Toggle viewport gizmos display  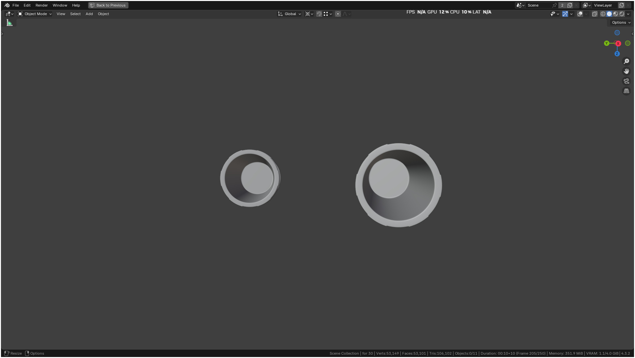(x=565, y=14)
